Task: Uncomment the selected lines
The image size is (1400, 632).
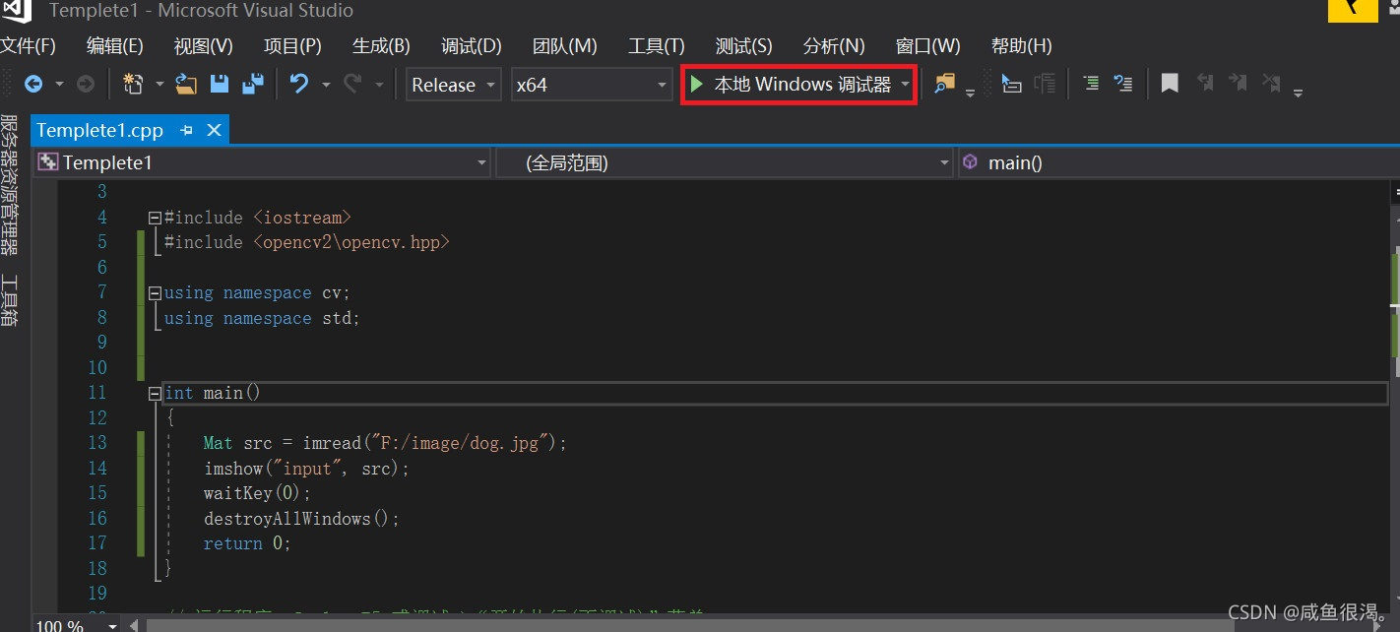Action: click(1123, 85)
